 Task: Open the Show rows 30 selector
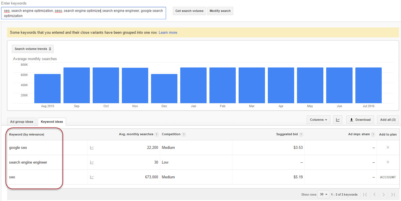323,194
